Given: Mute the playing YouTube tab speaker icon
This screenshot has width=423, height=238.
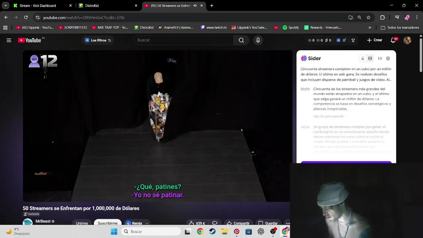Looking at the screenshot, I should [195, 6].
